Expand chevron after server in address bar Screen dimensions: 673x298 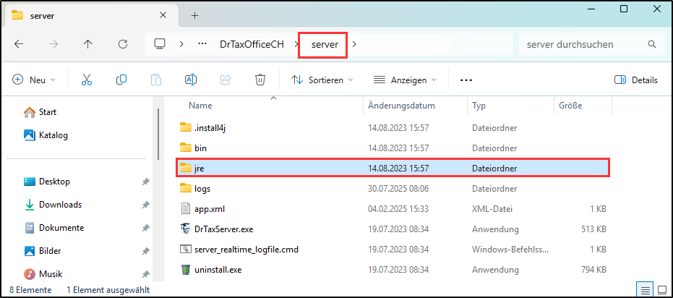coord(354,45)
